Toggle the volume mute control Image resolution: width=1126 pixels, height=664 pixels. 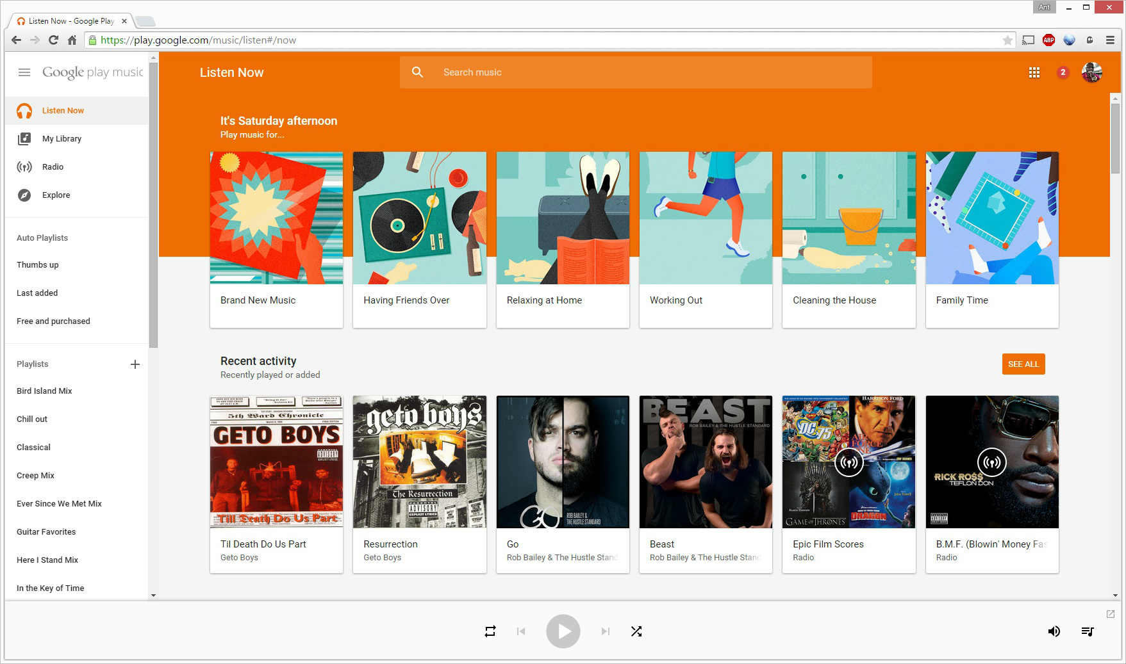click(1054, 631)
